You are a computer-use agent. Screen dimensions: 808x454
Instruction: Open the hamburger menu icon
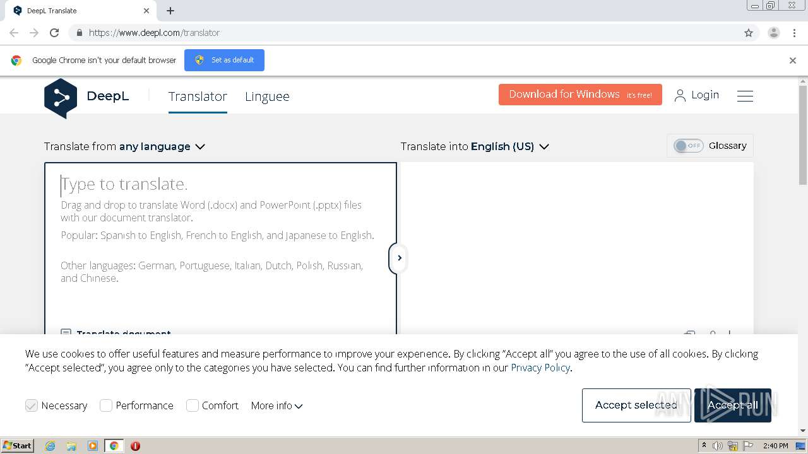pos(745,96)
